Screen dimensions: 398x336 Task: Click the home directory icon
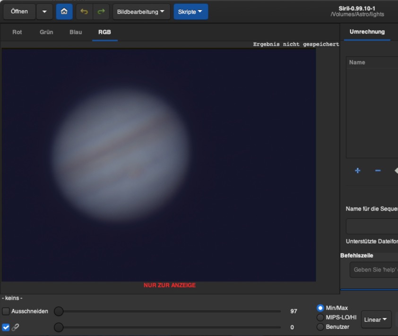click(64, 12)
